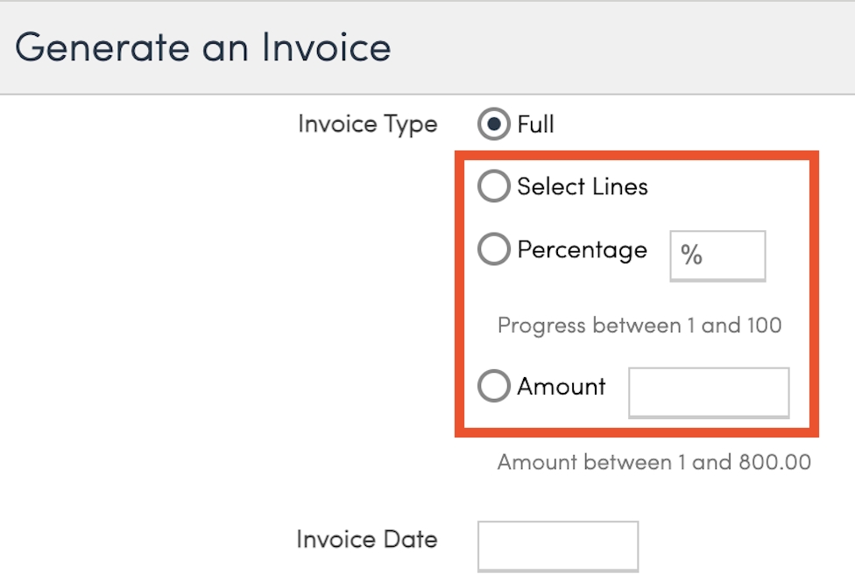
Task: Focus the Amount text field
Action: [709, 391]
